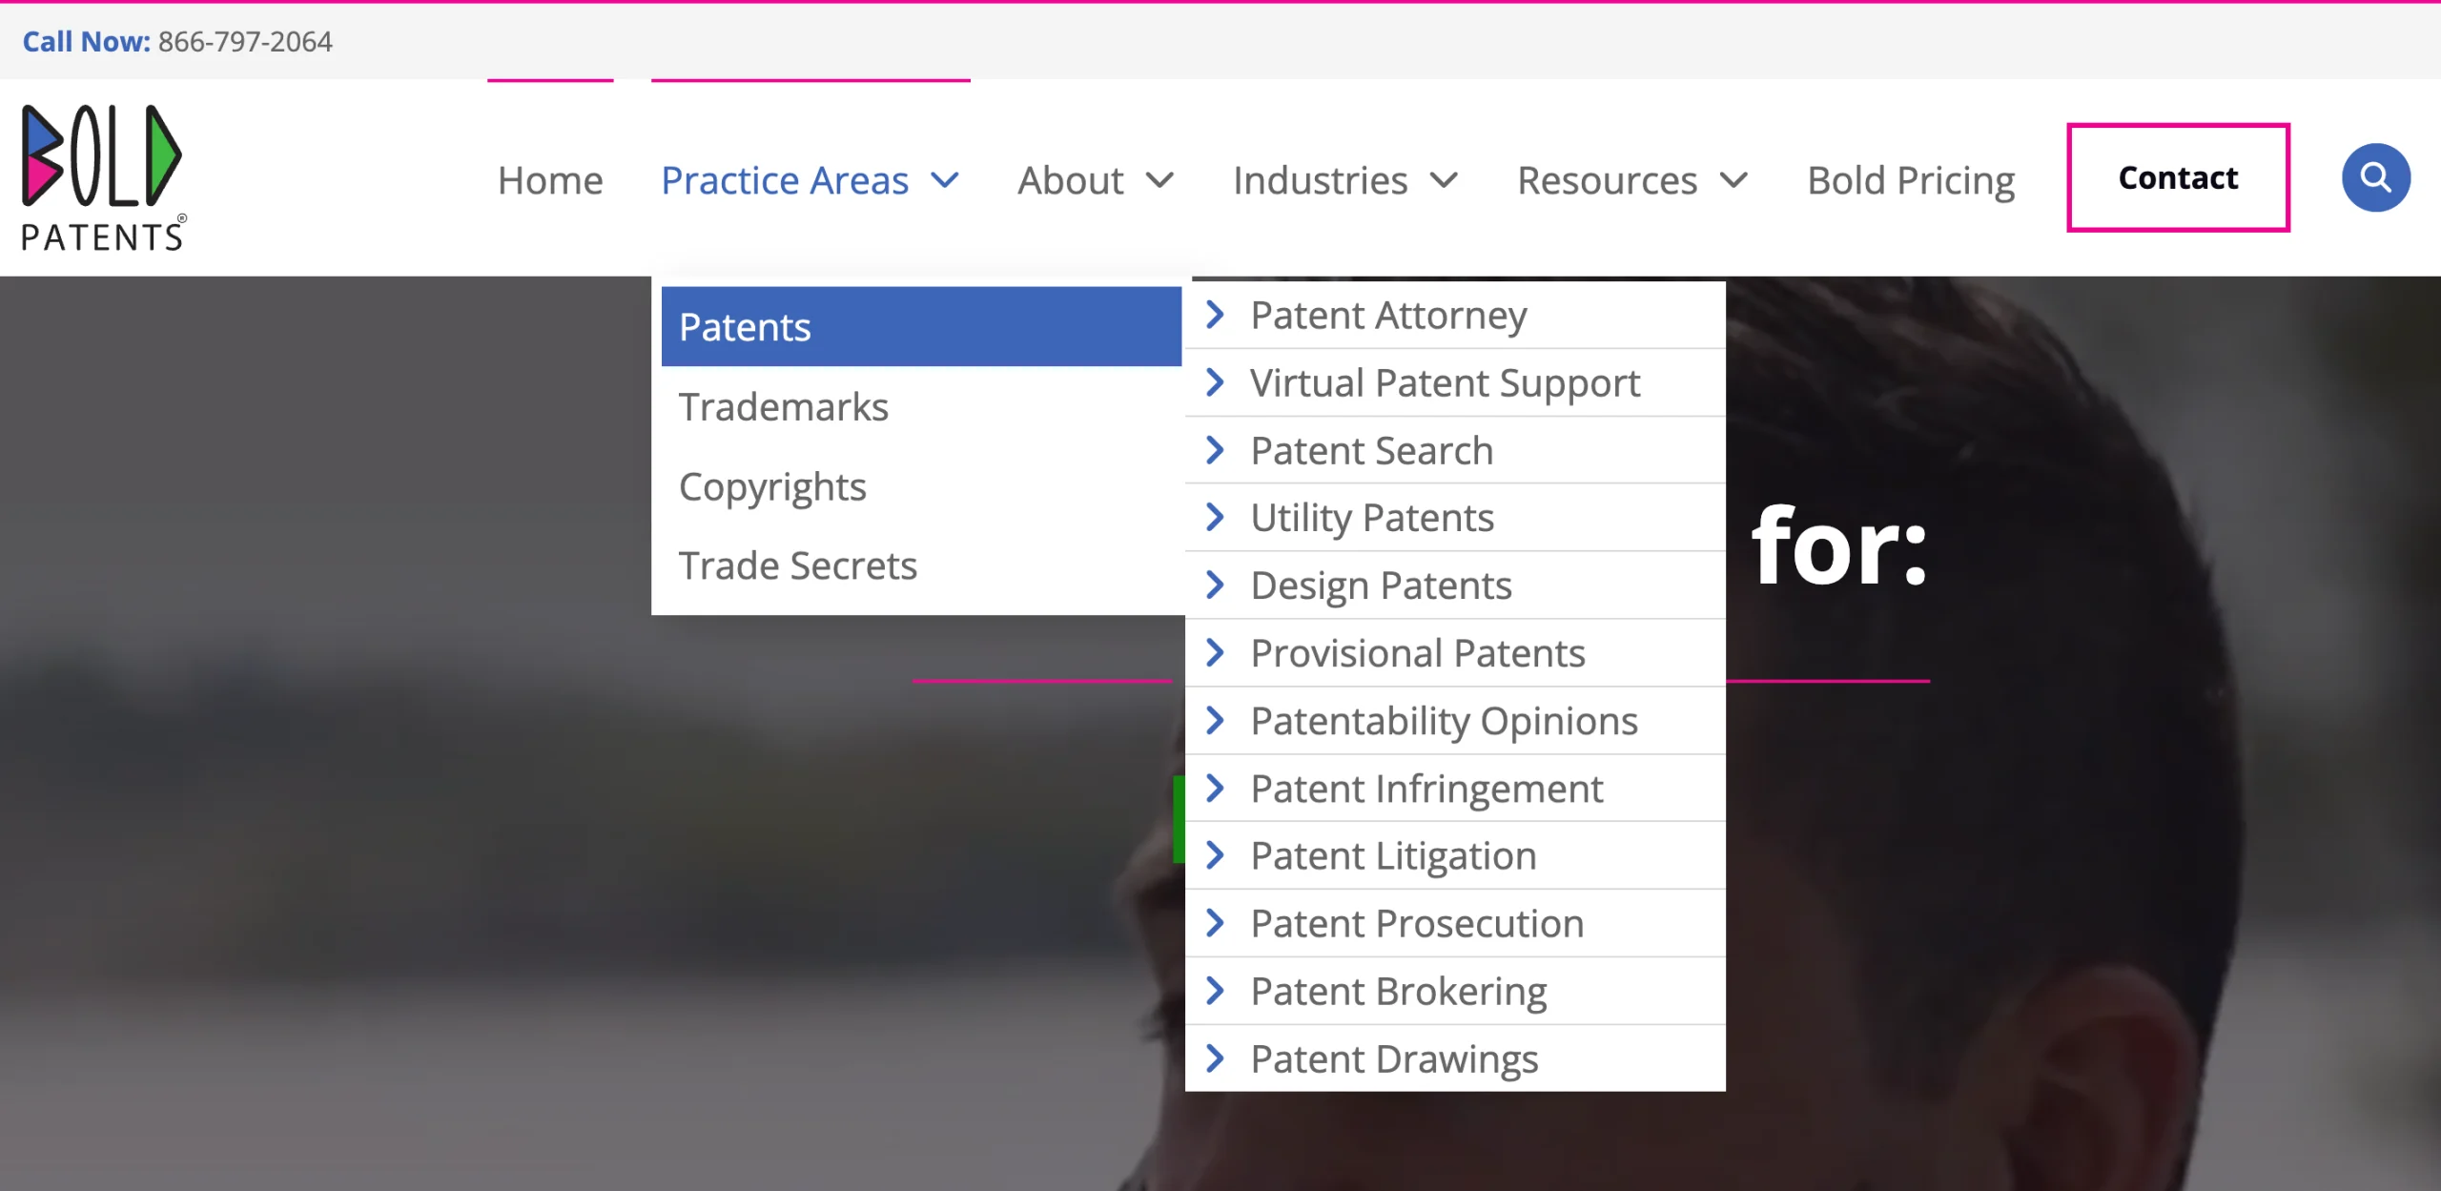2441x1191 pixels.
Task: Choose Copyrights from the submenu
Action: click(x=772, y=487)
